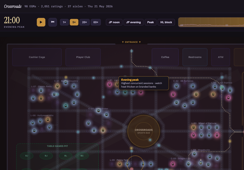
Task: Jump to the JP noon preset
Action: 114,22
